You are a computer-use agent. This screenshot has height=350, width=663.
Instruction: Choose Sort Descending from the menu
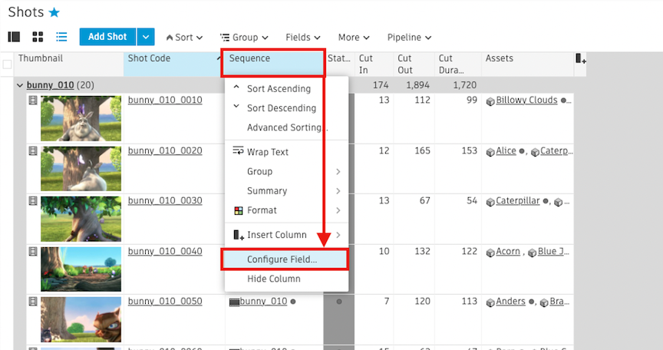point(287,107)
